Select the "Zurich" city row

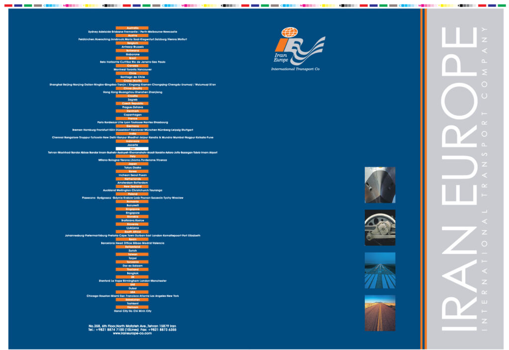click(x=132, y=251)
